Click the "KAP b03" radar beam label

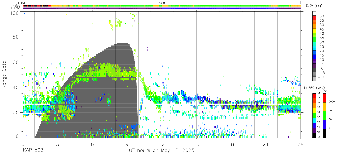pyautogui.click(x=33, y=150)
